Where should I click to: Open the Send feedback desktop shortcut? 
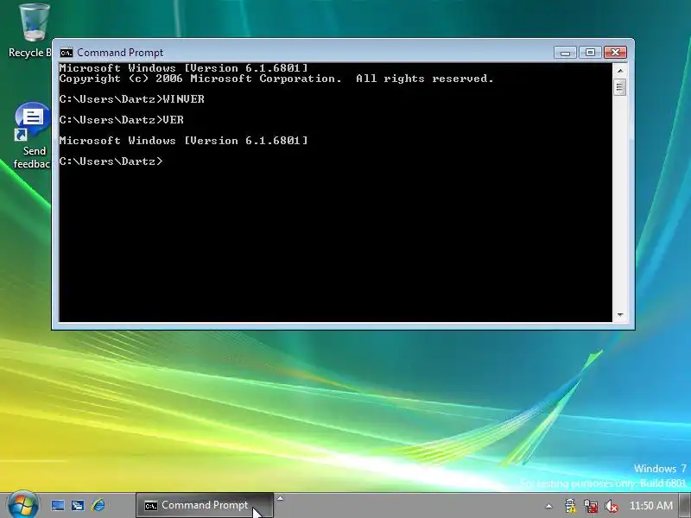pyautogui.click(x=32, y=136)
